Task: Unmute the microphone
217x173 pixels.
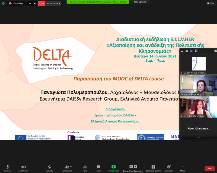Action: pos(8,168)
